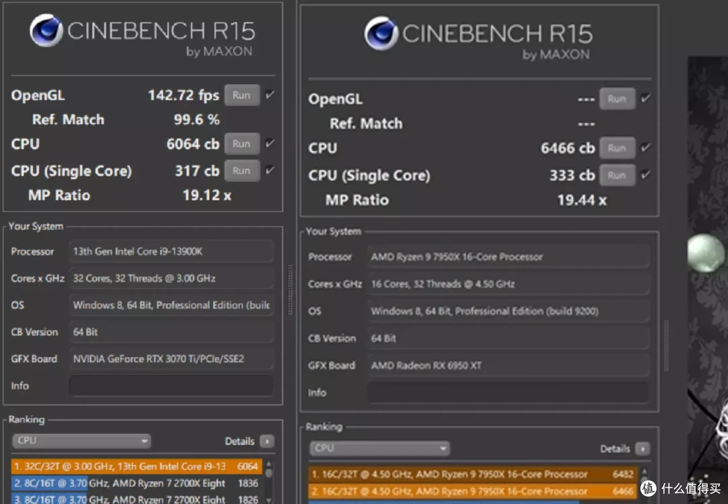Viewport: 728px width, 504px height.
Task: Uncheck CPU (Single Core) test in the left window
Action: [269, 170]
